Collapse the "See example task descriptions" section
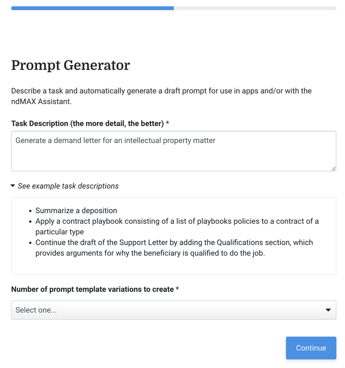 click(x=68, y=186)
